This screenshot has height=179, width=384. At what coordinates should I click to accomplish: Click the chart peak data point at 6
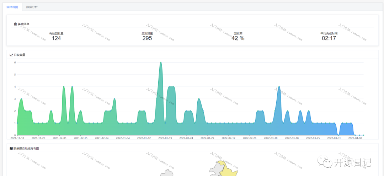coord(161,63)
